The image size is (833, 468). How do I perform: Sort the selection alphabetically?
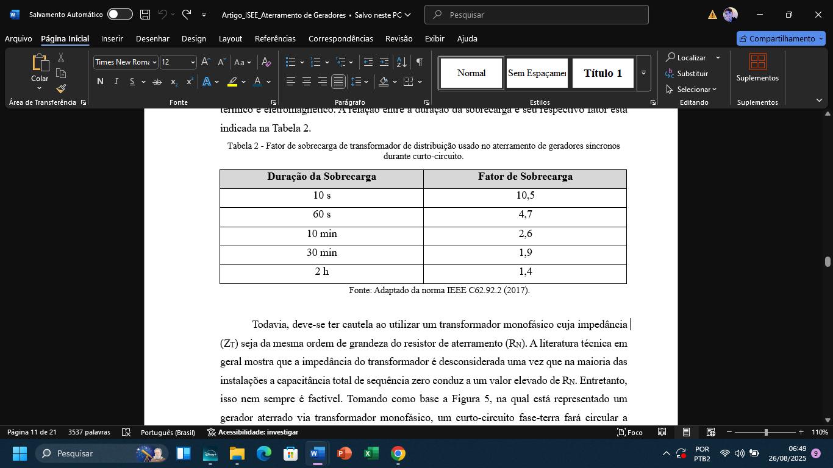pyautogui.click(x=401, y=62)
